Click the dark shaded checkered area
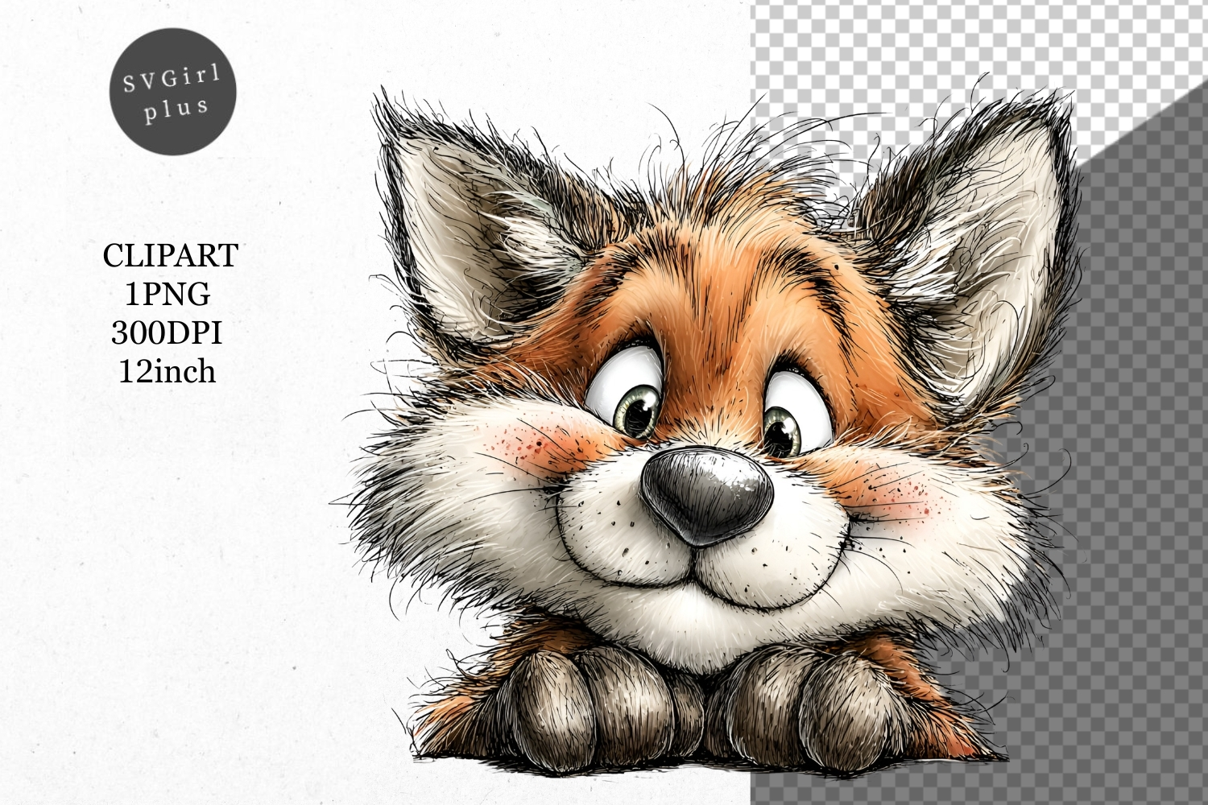The height and width of the screenshot is (805, 1208). click(1127, 483)
